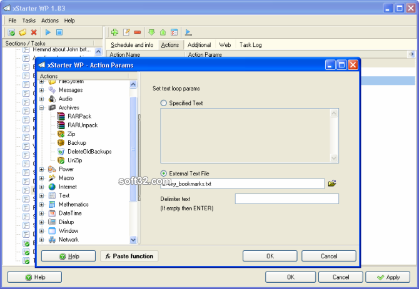The image size is (419, 289).
Task: Select RARPack action icon
Action: coord(61,116)
